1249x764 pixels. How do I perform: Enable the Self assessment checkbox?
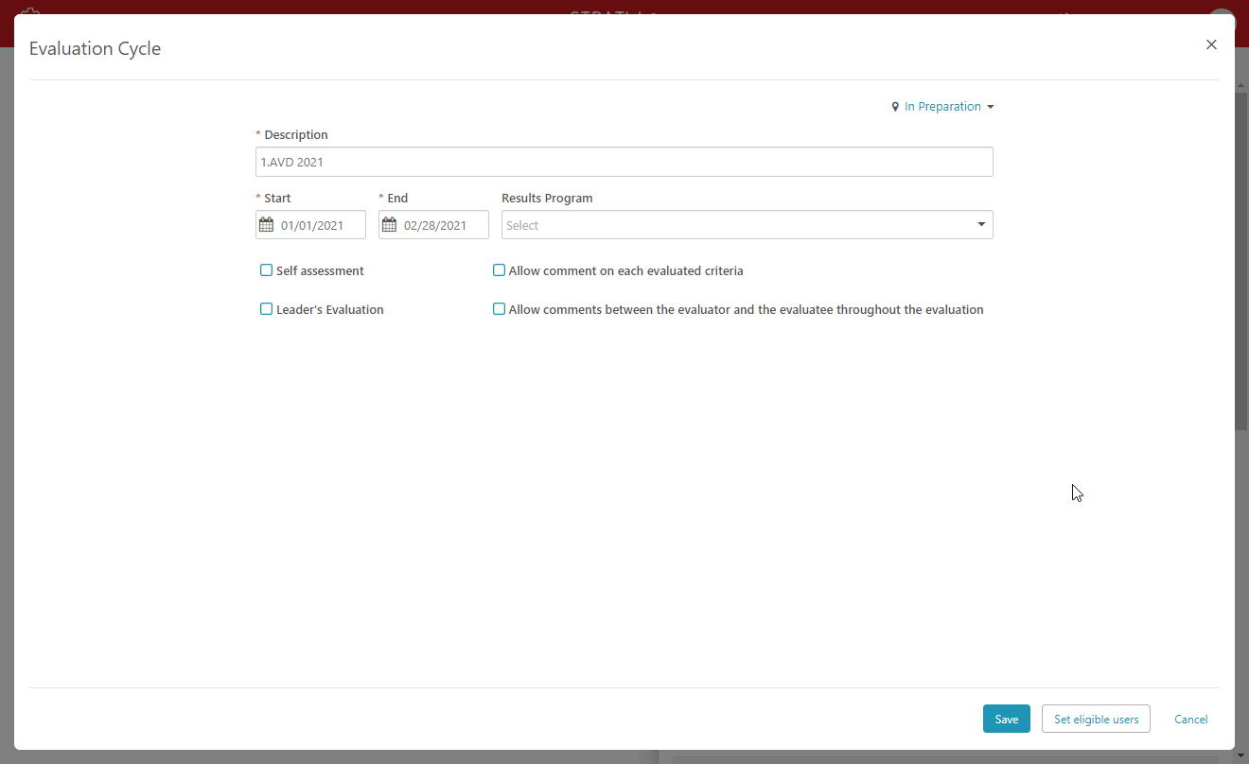click(266, 270)
